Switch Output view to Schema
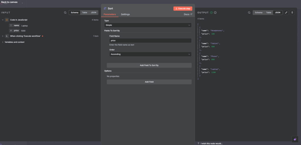 pos(258,13)
